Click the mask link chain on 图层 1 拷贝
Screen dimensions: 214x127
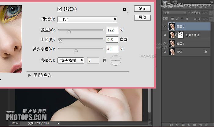click(176, 35)
